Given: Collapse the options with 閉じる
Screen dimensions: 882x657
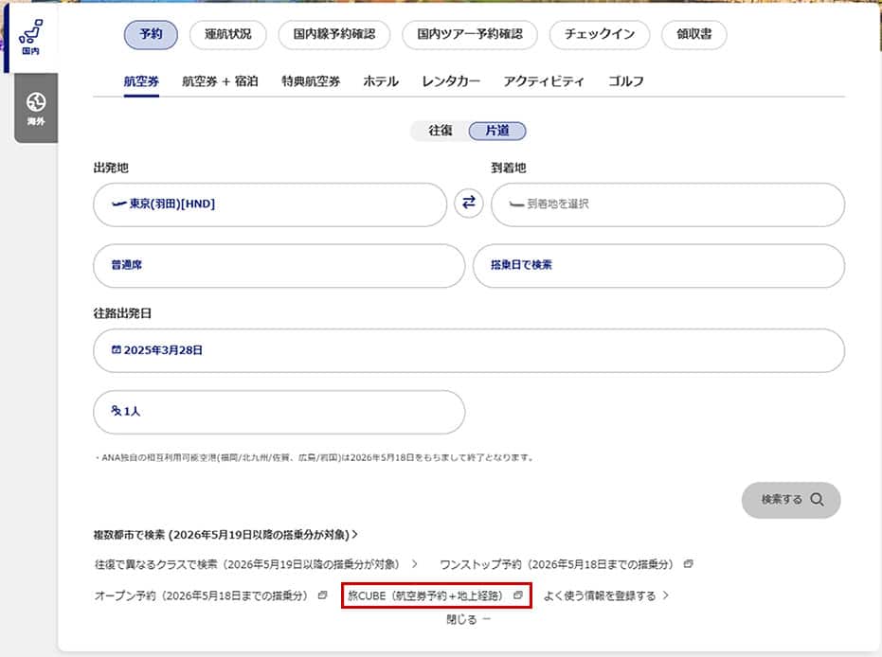Looking at the screenshot, I should click(468, 619).
